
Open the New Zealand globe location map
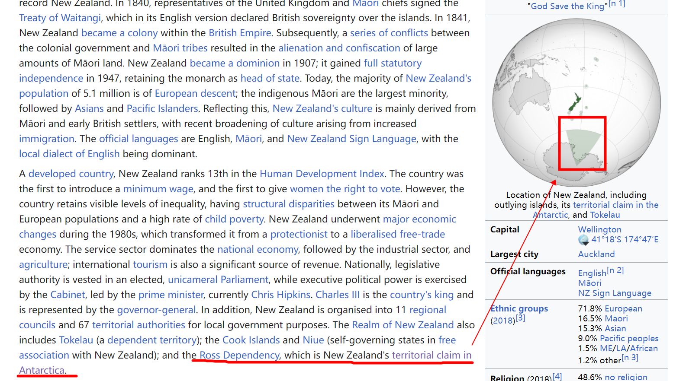tap(576, 104)
